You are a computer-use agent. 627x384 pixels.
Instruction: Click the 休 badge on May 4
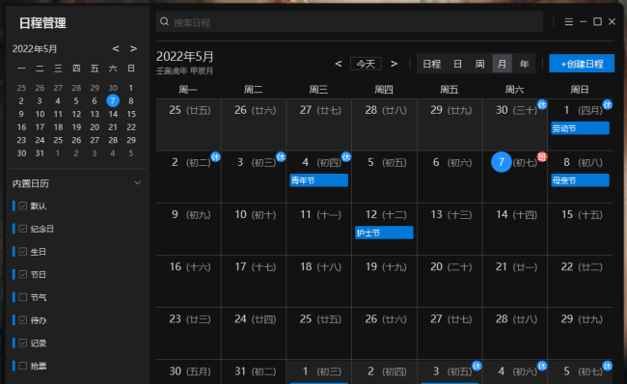coord(346,157)
